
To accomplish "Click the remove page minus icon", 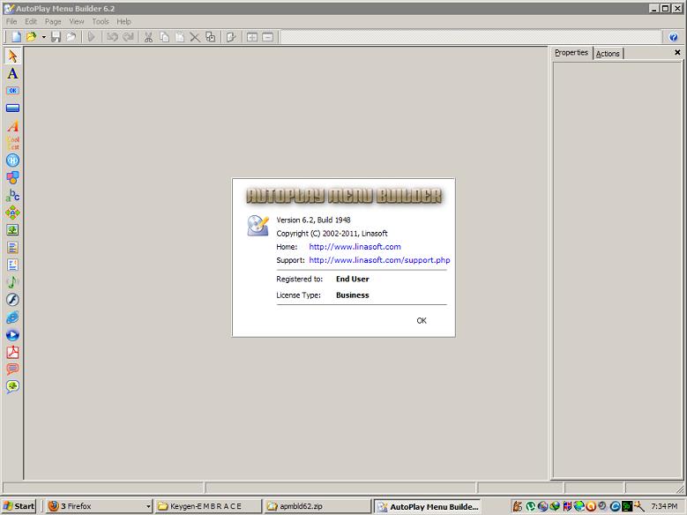I will pos(268,37).
